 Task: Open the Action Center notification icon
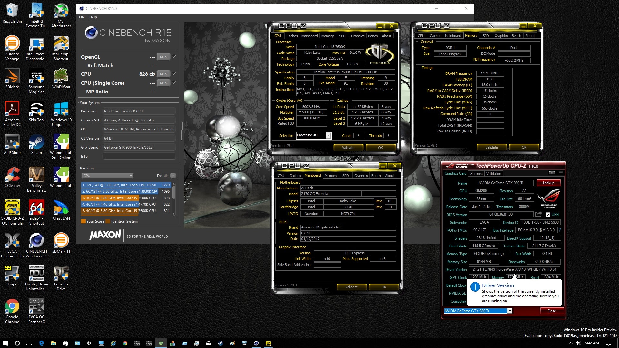608,343
